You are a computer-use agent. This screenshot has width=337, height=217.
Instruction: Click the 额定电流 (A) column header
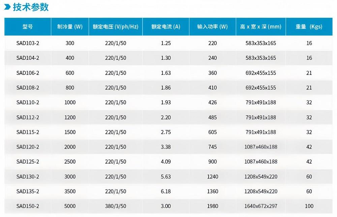coord(166,27)
